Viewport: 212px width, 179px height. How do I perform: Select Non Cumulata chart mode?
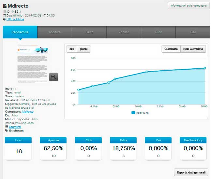click(x=193, y=49)
